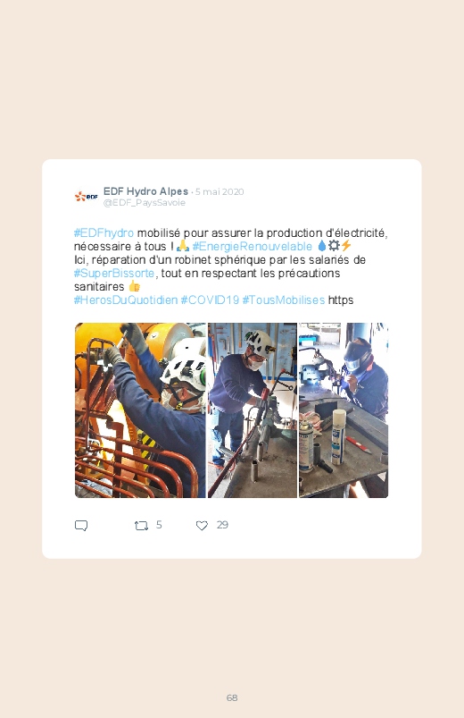The width and height of the screenshot is (464, 718).
Task: Like the tweet with heart icon
Action: point(202,525)
